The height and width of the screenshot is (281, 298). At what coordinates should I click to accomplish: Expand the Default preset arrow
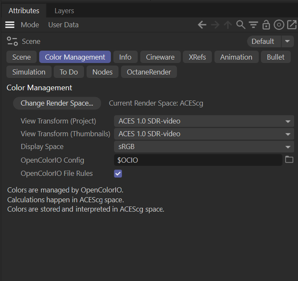287,41
